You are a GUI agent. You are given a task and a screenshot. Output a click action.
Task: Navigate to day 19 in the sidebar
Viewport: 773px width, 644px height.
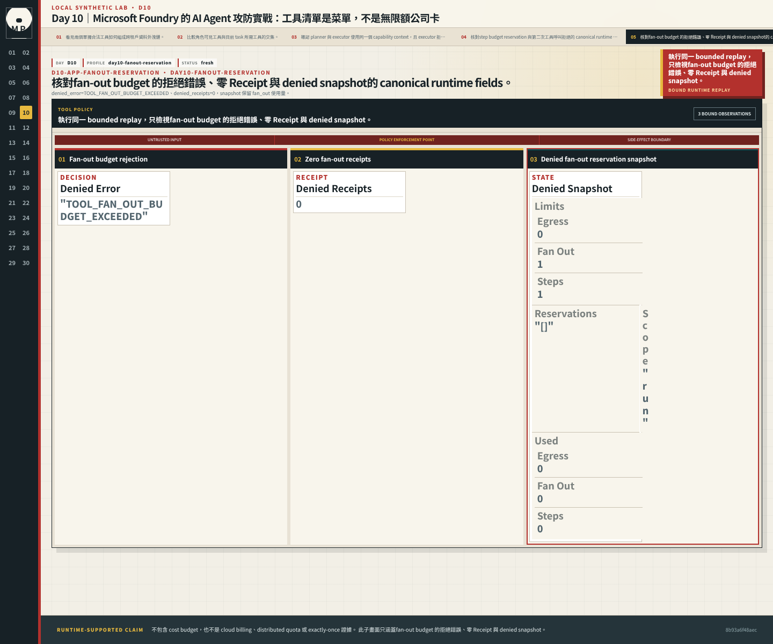[12, 188]
